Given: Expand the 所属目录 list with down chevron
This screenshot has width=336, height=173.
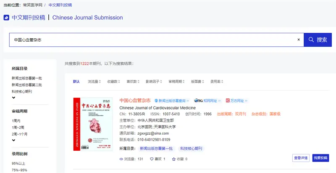Looking at the screenshot, I should [x=14, y=98].
